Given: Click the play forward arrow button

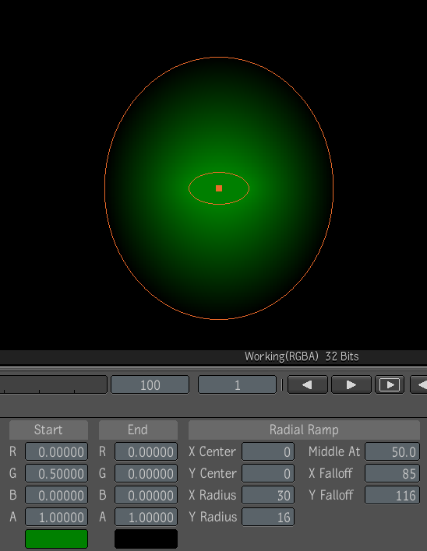Looking at the screenshot, I should 351,384.
